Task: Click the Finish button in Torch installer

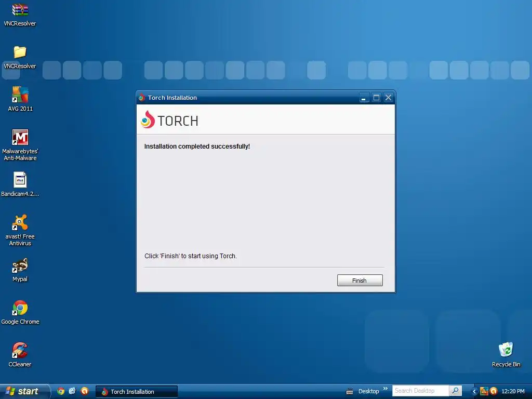Action: coord(360,280)
